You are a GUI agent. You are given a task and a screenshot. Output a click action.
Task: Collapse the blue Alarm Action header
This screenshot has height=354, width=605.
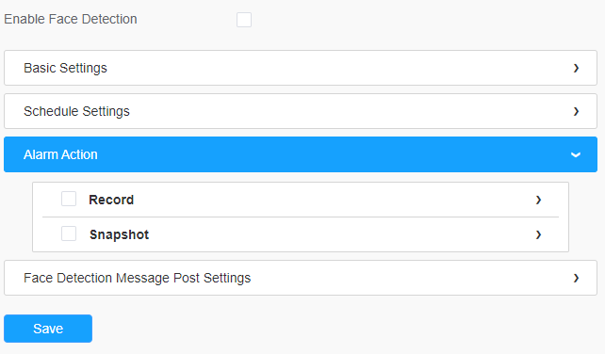301,154
